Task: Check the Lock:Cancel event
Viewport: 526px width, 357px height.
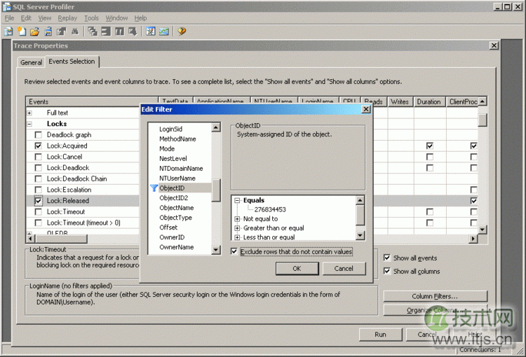Action: (39, 157)
